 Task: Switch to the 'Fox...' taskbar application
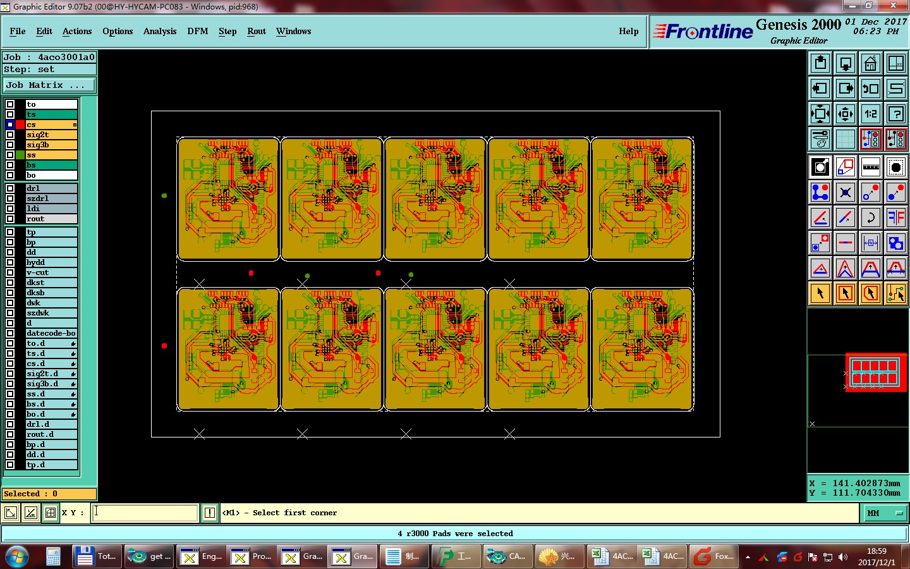point(714,556)
